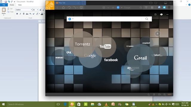The width and height of the screenshot is (191, 107).
Task: Open the bookmarks book icon in browser
Action: click(81, 7)
